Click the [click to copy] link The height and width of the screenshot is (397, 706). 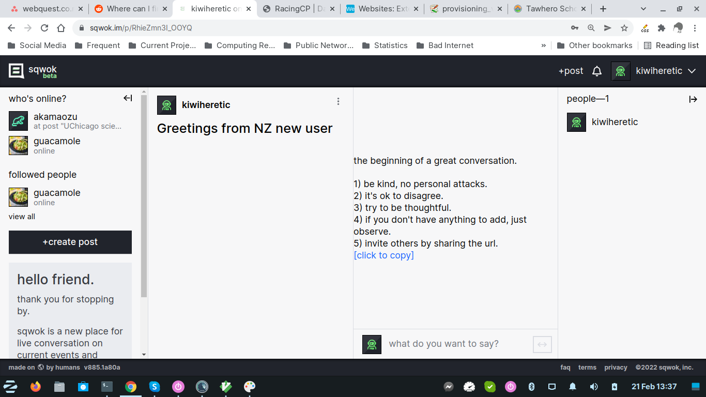(383, 255)
